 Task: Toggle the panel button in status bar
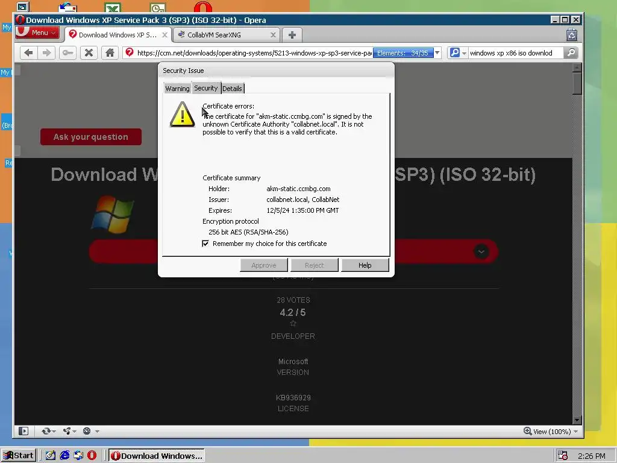(x=23, y=431)
